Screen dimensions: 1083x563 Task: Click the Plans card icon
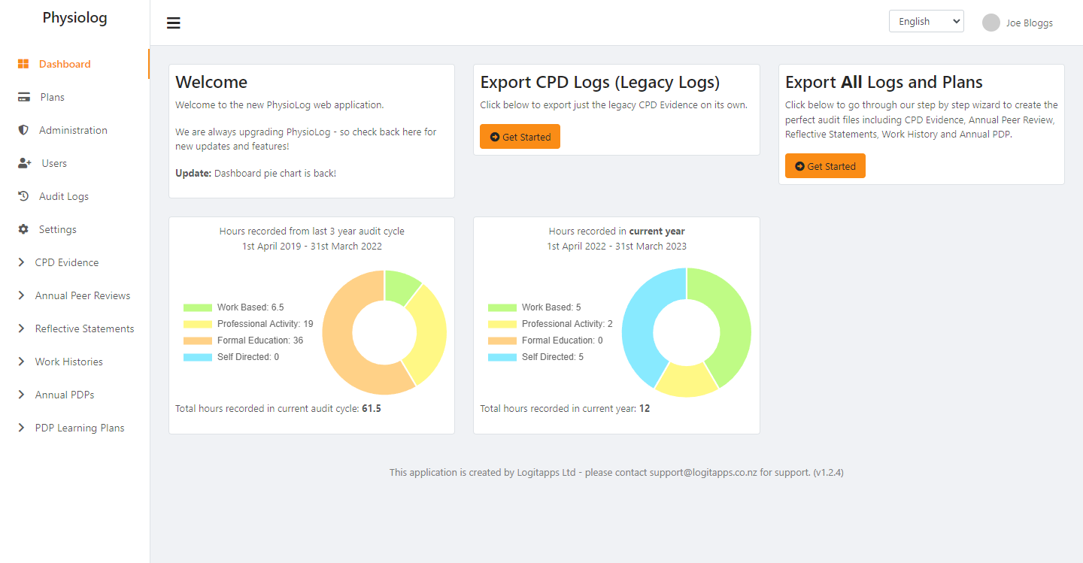pyautogui.click(x=24, y=97)
